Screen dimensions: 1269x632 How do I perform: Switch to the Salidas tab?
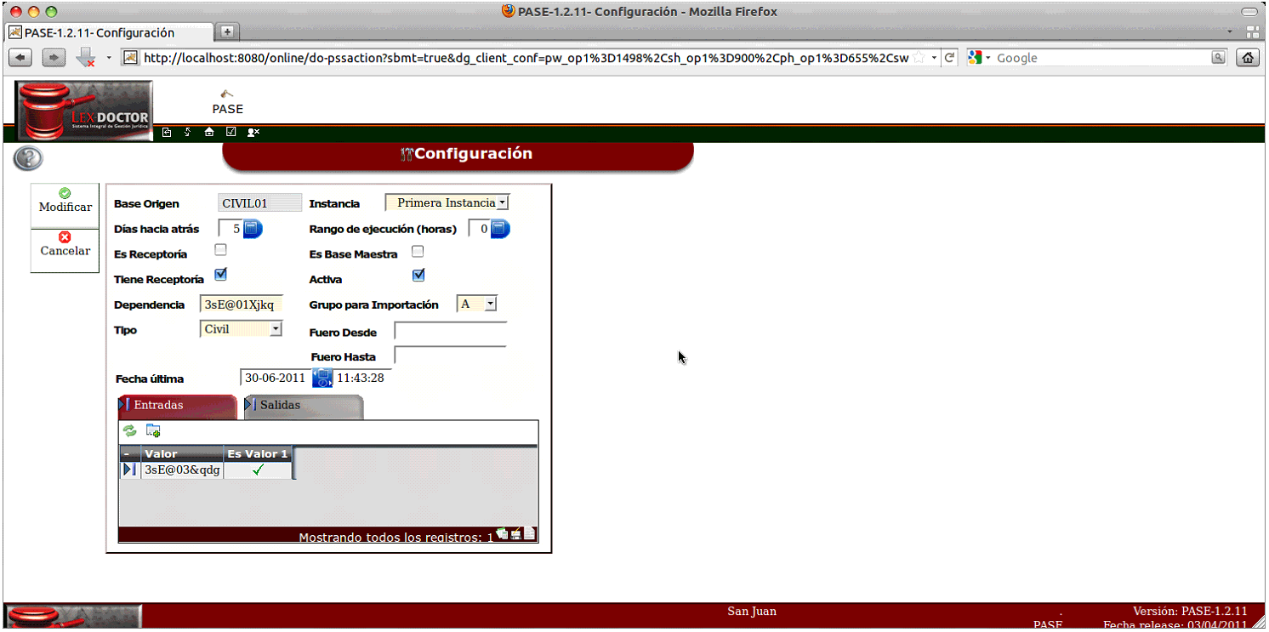[x=303, y=406]
